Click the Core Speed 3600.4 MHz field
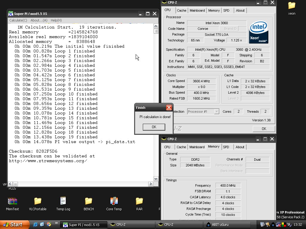The height and width of the screenshot is (229, 306). [x=201, y=81]
